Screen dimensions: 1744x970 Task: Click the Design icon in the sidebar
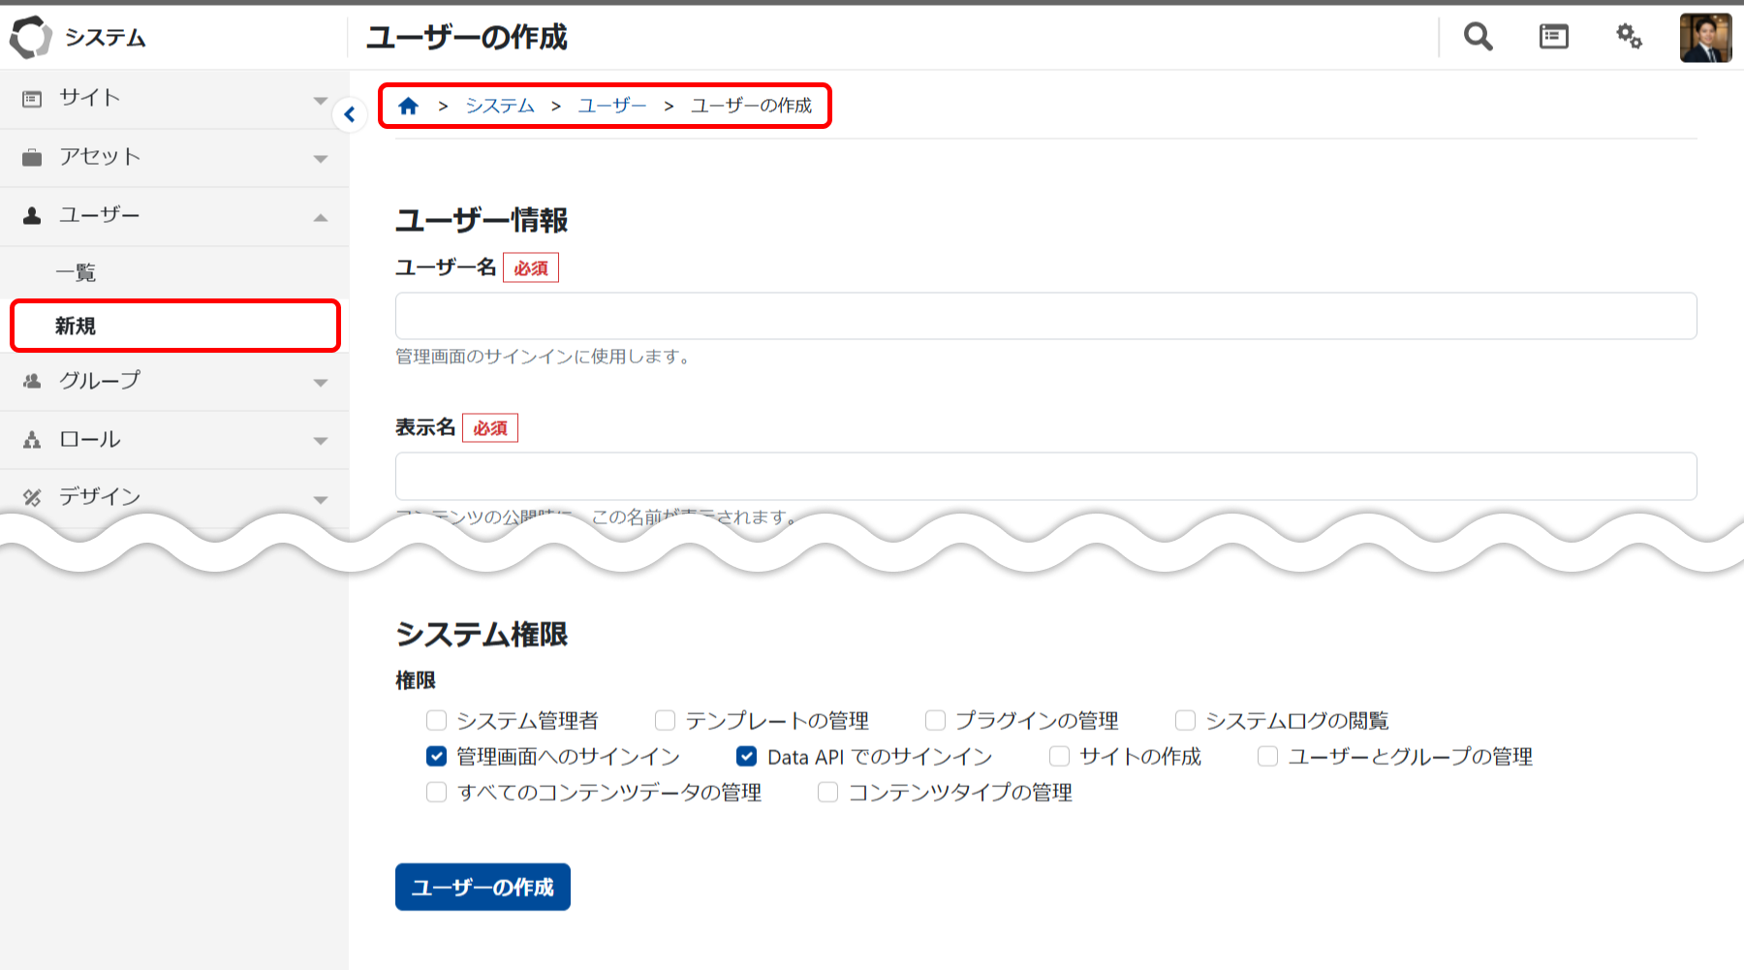tap(32, 497)
